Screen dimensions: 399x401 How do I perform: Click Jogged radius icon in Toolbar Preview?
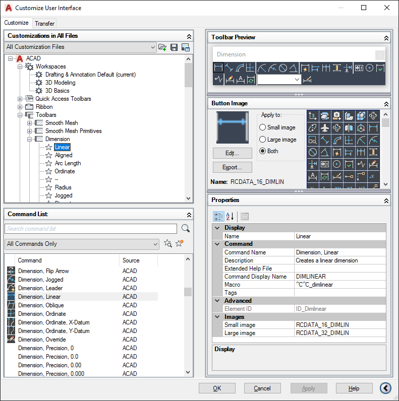[272, 68]
